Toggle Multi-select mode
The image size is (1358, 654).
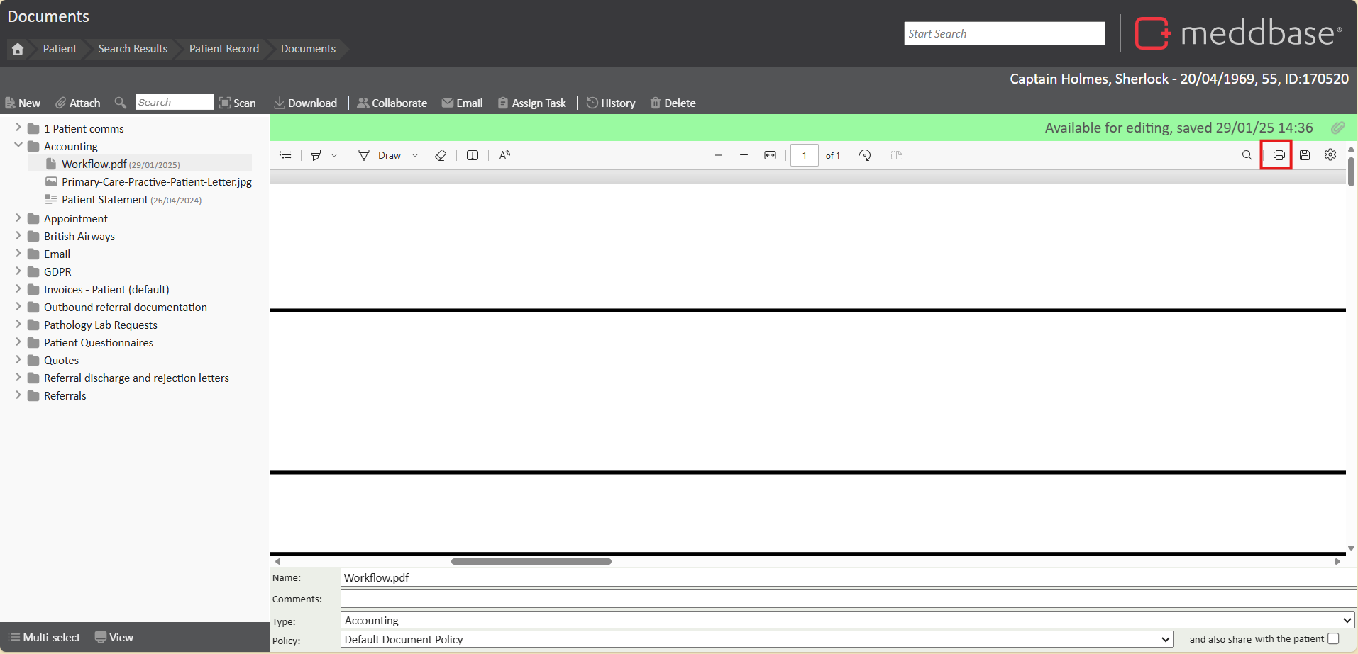click(44, 638)
